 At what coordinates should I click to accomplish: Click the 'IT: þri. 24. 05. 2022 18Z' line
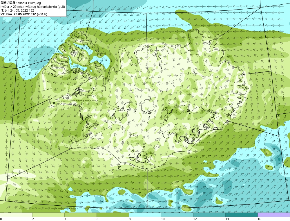coord(17,10)
